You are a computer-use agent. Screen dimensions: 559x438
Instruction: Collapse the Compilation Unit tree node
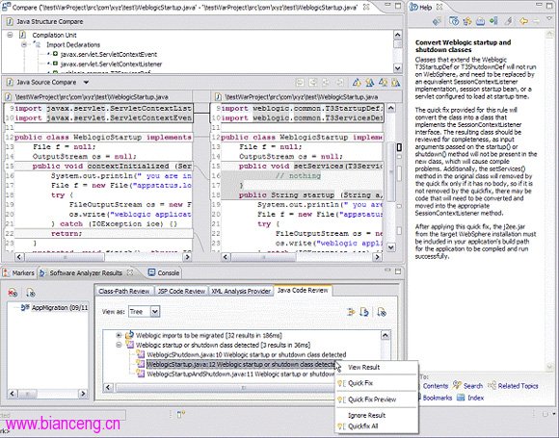click(10, 35)
